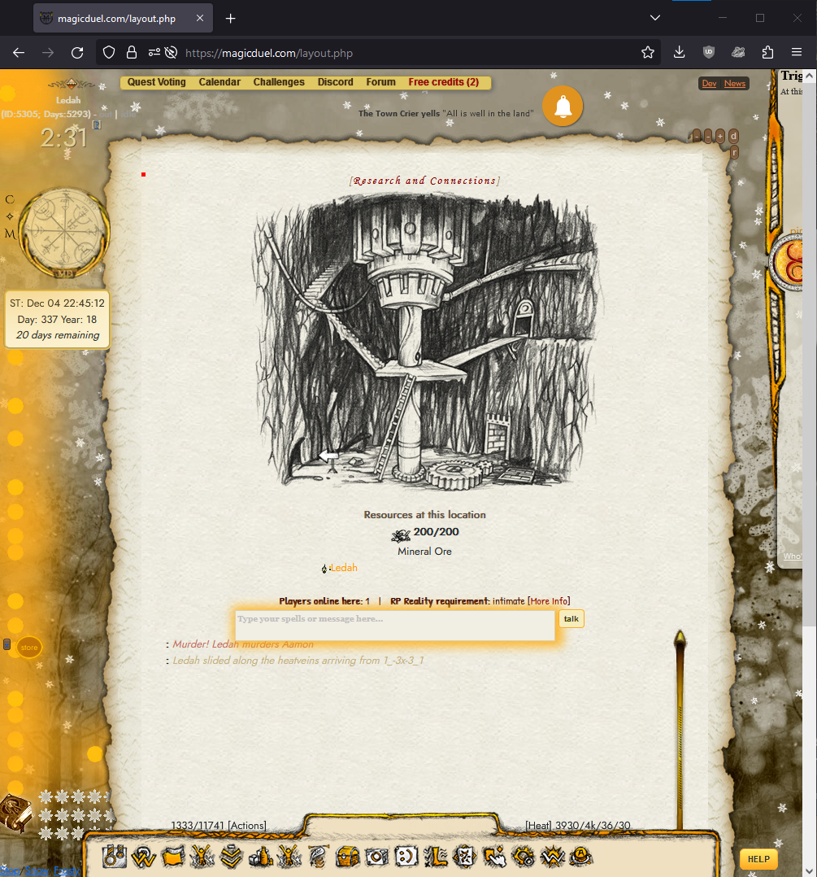Open the browser hamburger menu
The image size is (817, 877).
tap(797, 53)
